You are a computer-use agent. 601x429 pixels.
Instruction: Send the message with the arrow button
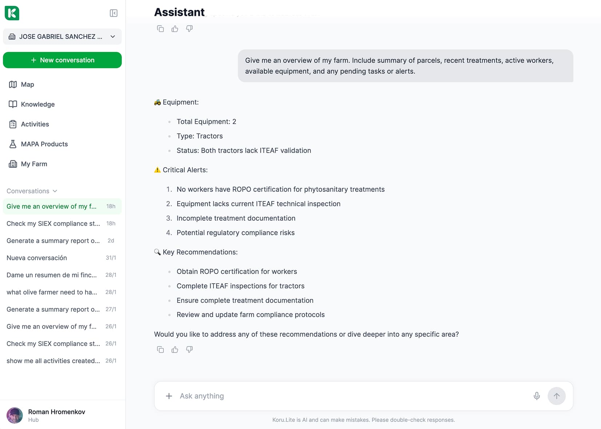(x=556, y=396)
